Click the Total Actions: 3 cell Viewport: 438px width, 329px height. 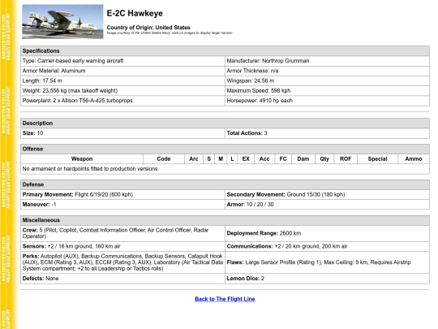(327, 133)
